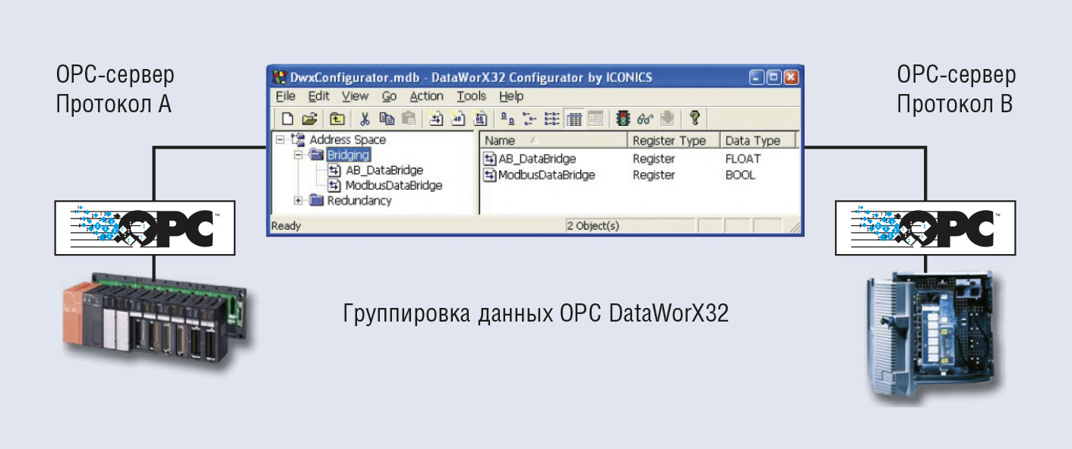Open the Tools menu
Viewport: 1072px width, 449px height.
tap(471, 96)
